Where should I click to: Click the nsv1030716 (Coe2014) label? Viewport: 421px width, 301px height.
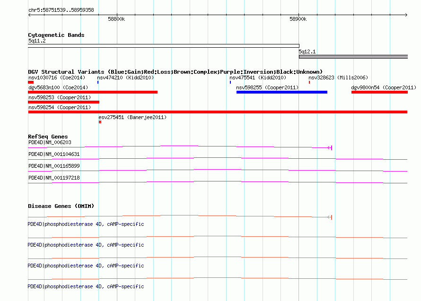coord(57,77)
